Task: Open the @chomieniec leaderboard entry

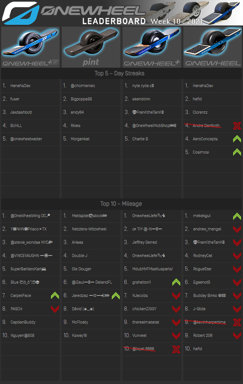Action: (x=83, y=86)
